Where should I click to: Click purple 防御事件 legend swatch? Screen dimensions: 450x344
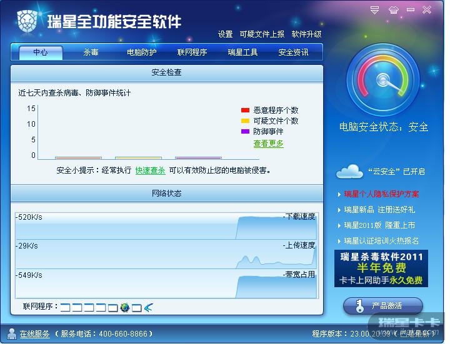point(246,131)
